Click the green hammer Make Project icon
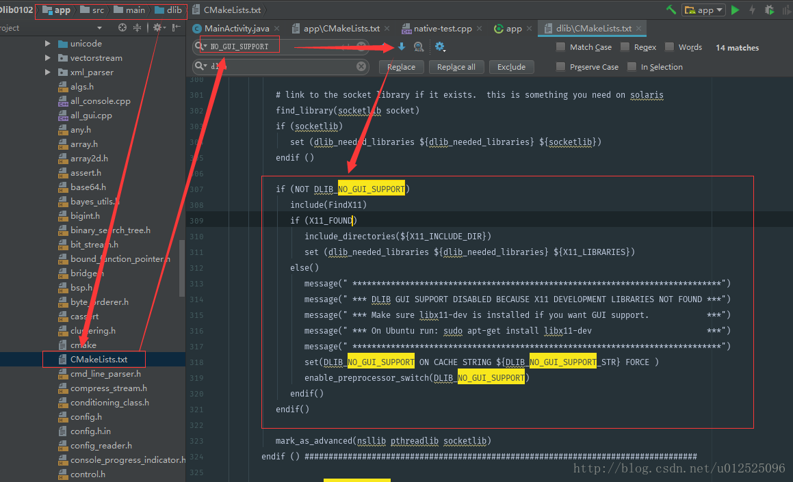The width and height of the screenshot is (793, 482). [x=671, y=10]
